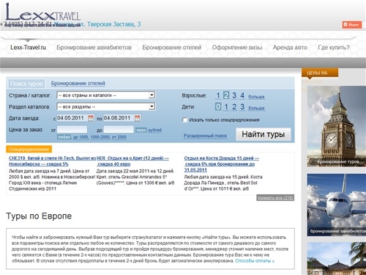The image size is (366, 275).
Task: Open CHE319 Китай в стиле Hi-Tech offer
Action: click(x=52, y=161)
